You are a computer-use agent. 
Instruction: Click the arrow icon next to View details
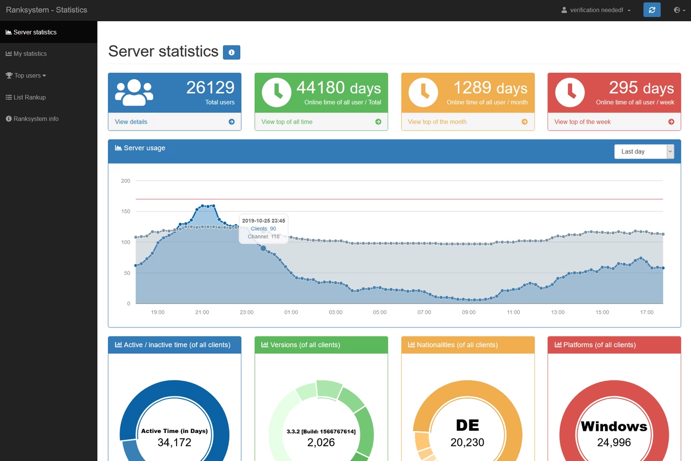(x=232, y=122)
